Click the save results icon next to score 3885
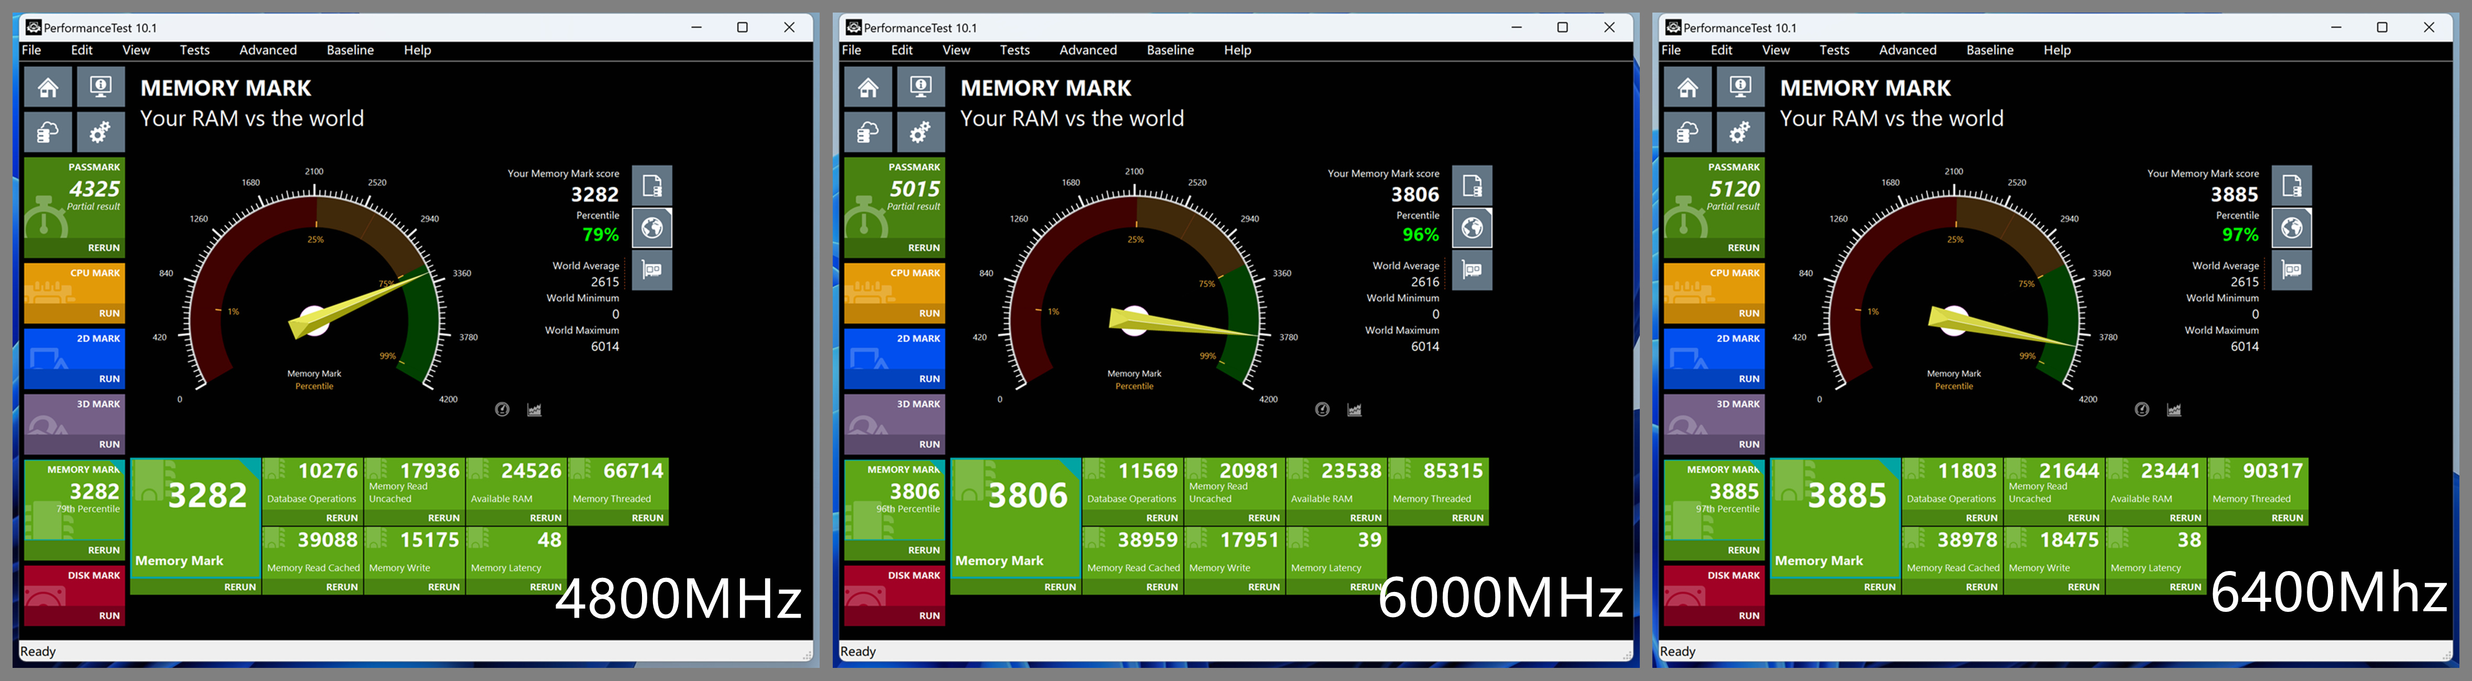The height and width of the screenshot is (681, 2472). (x=2292, y=186)
